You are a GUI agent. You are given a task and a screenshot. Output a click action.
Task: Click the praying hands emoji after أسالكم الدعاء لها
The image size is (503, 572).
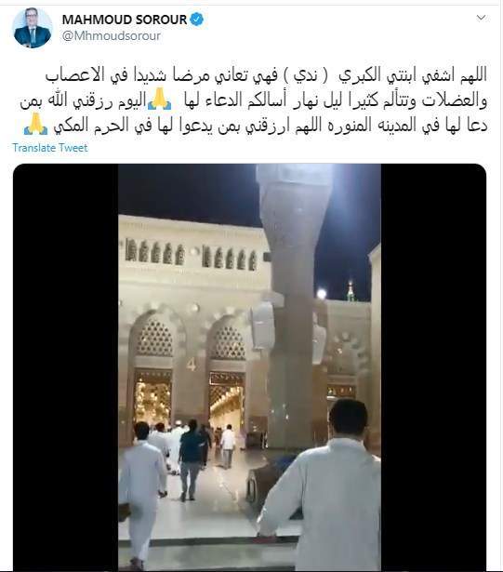pos(159,100)
